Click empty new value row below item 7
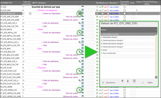161x98 pixels. click(x=128, y=56)
